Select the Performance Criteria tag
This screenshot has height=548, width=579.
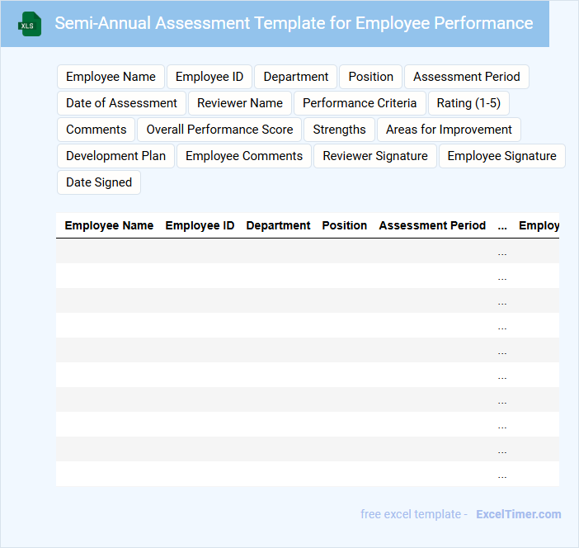click(360, 103)
